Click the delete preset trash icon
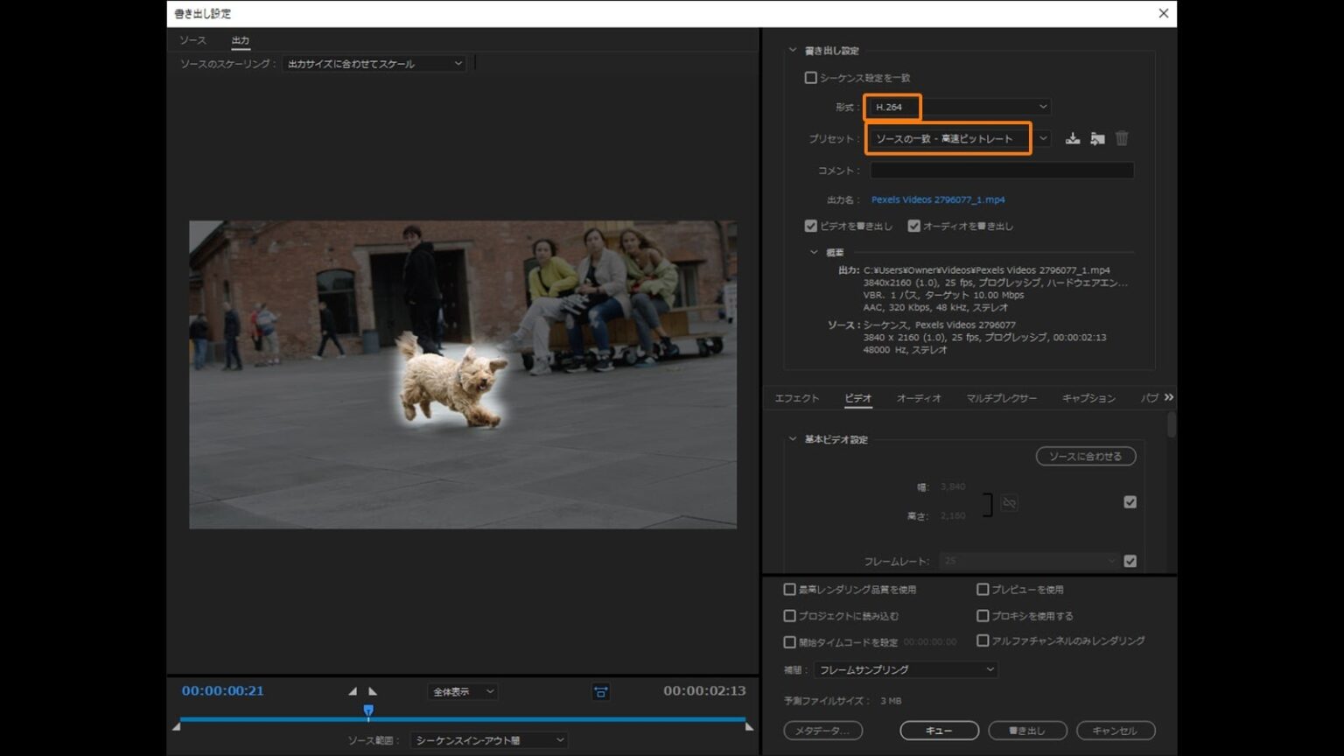 (x=1122, y=138)
